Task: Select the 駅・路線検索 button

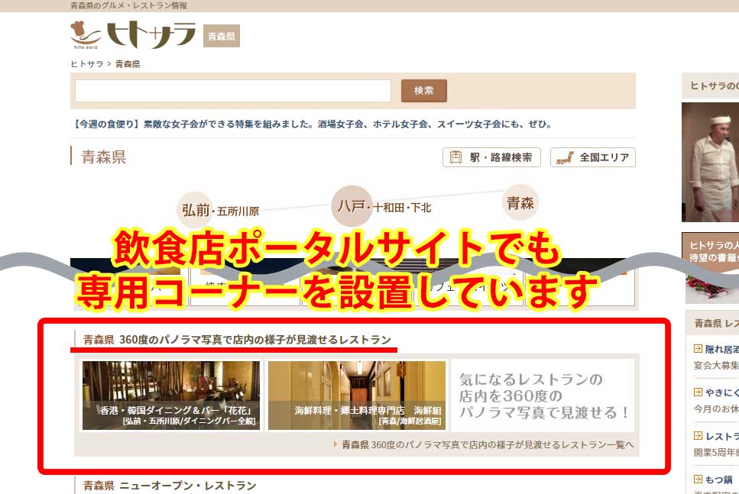Action: pyautogui.click(x=493, y=157)
